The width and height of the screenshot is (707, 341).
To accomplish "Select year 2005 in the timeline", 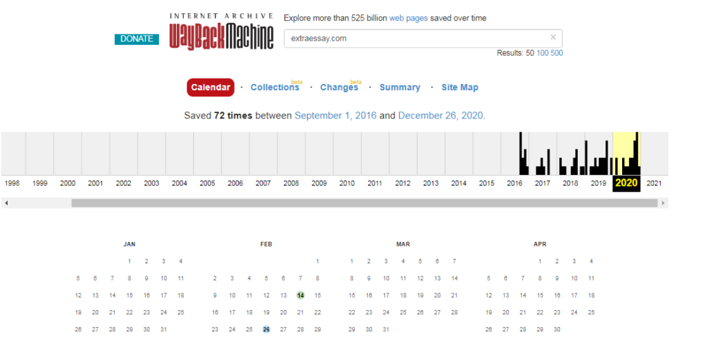I will 207,183.
